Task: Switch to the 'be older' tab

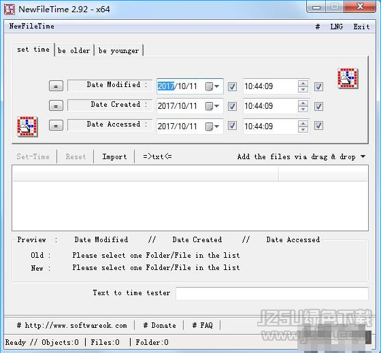Action: [74, 50]
